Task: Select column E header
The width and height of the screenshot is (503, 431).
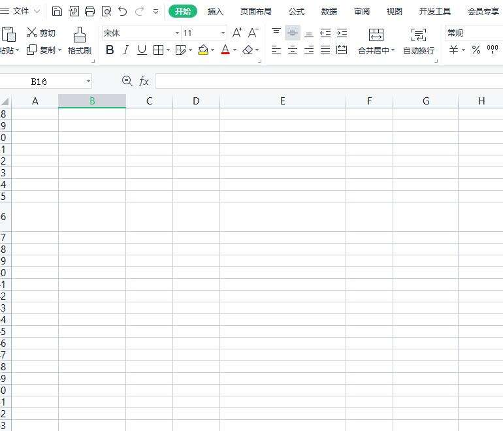Action: (x=283, y=101)
